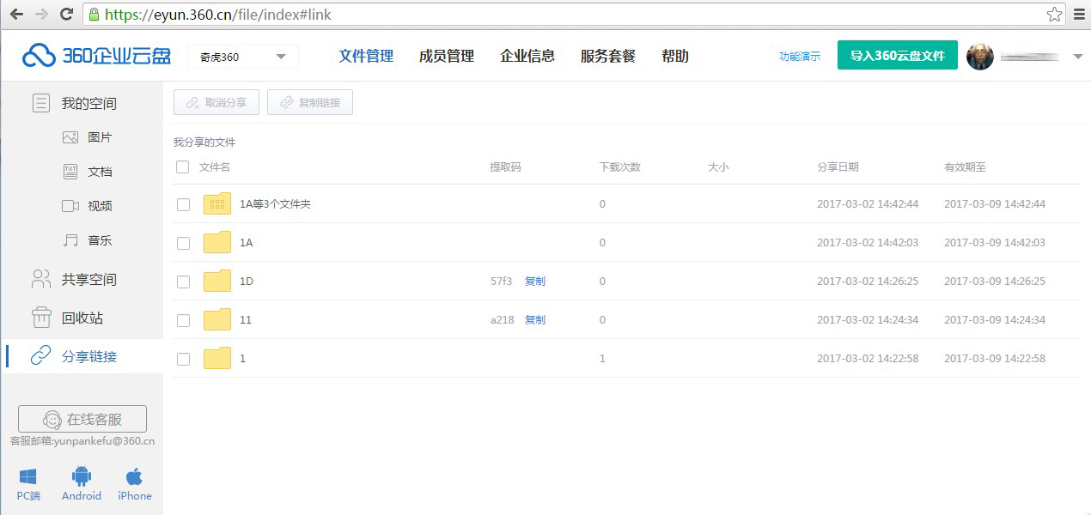This screenshot has height=515, width=1091.
Task: Click the 图片 label in sidebar
Action: click(100, 137)
